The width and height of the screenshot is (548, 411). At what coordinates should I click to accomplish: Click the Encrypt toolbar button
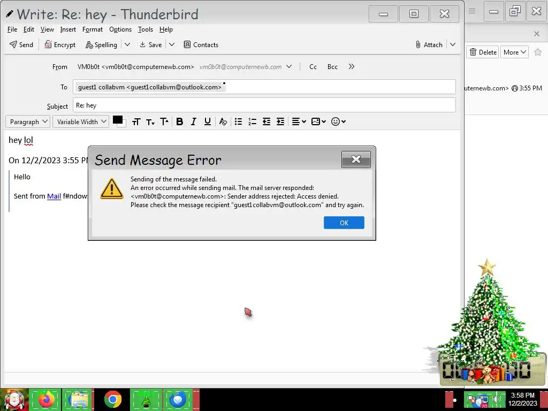point(60,45)
